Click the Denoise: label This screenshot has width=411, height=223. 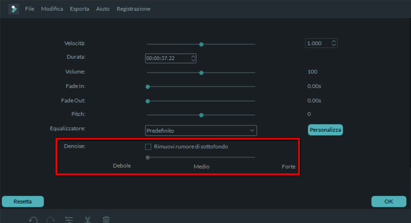pos(75,146)
